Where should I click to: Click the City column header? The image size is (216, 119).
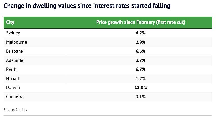[10, 22]
